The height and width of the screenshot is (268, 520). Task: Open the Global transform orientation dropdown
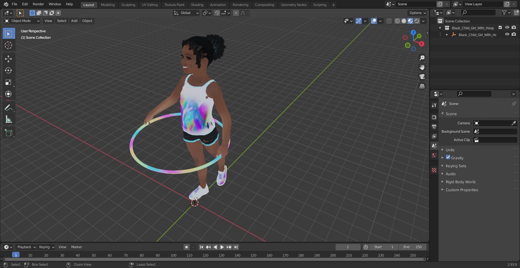186,13
